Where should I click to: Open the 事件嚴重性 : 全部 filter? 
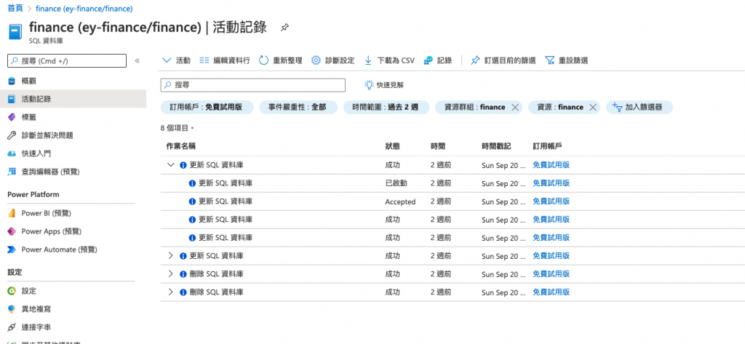[x=298, y=108]
